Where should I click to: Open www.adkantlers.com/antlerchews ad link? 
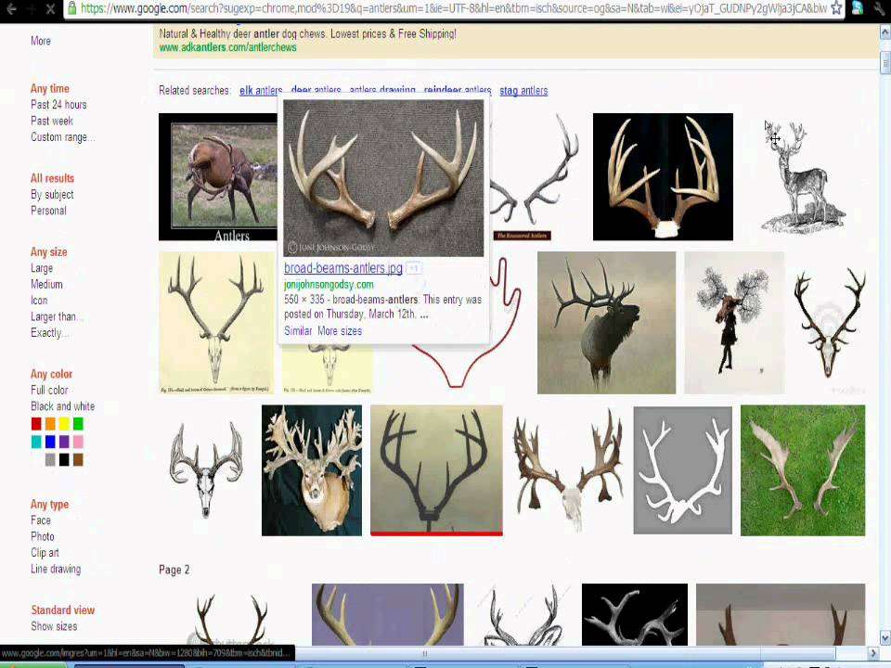pyautogui.click(x=228, y=47)
